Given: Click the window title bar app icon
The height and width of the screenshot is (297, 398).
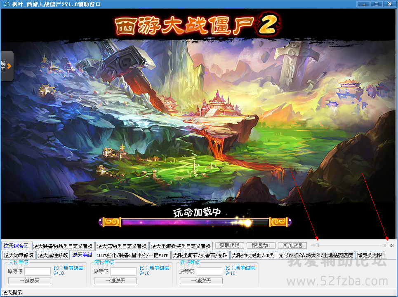Looking at the screenshot, I should point(7,4).
